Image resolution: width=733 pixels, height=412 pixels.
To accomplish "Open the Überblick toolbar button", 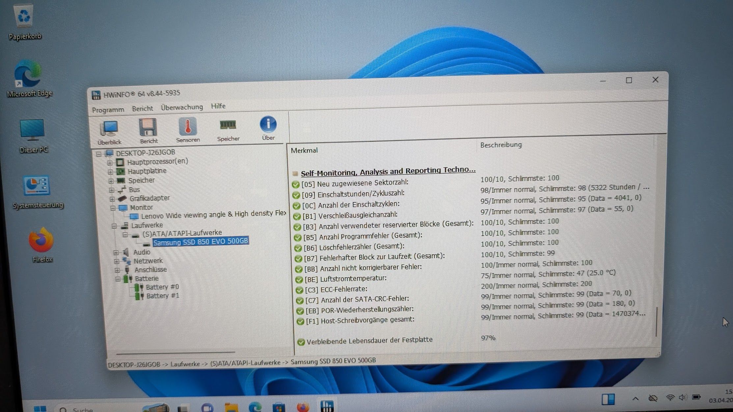I will point(109,133).
